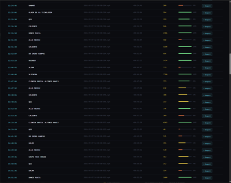Click the timestamp 12:51:43

pos(13,47)
